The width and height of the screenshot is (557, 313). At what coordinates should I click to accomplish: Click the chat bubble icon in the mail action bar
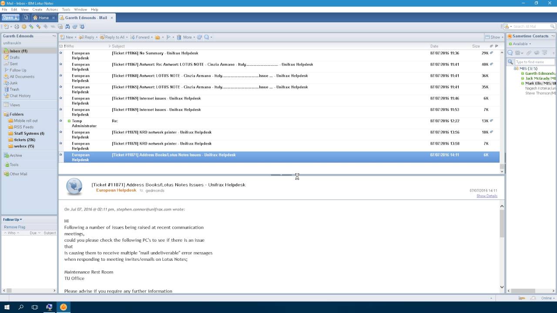click(x=207, y=37)
